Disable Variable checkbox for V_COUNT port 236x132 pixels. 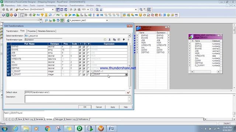point(88,71)
